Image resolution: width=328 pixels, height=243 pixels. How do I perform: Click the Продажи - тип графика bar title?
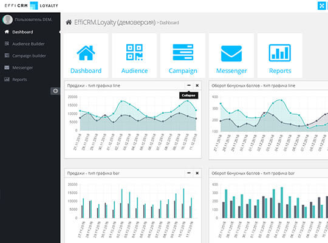point(94,173)
